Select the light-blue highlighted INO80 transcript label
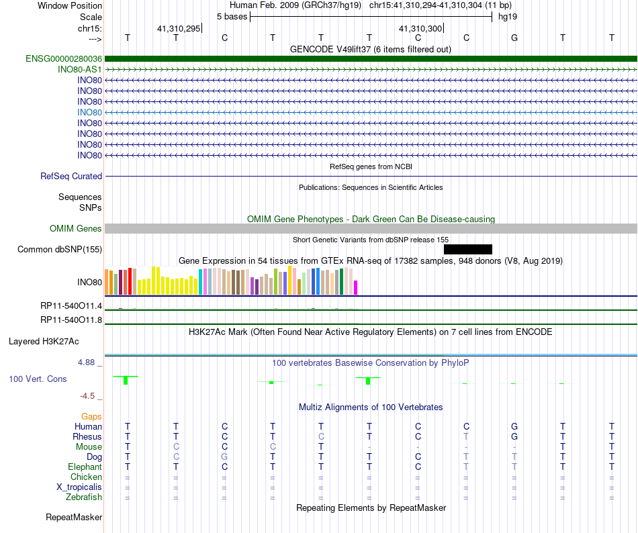 click(89, 112)
